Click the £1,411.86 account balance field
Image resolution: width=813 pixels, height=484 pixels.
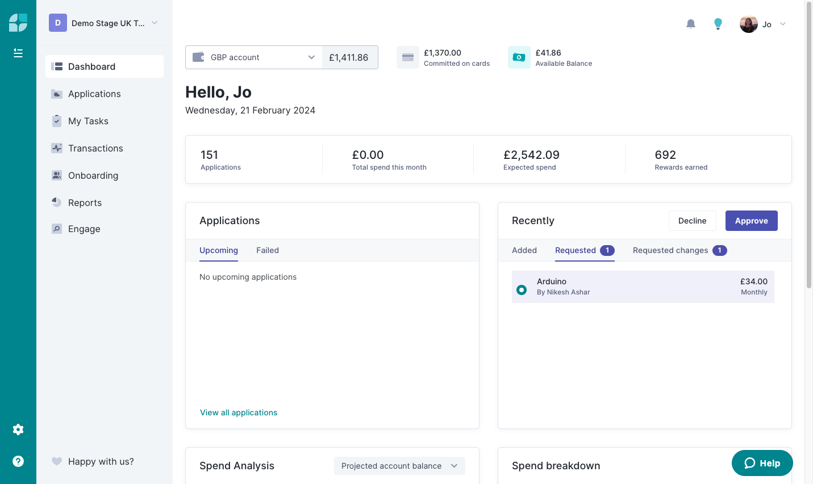coord(349,57)
